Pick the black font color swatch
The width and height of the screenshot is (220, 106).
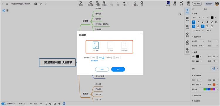[212, 18]
